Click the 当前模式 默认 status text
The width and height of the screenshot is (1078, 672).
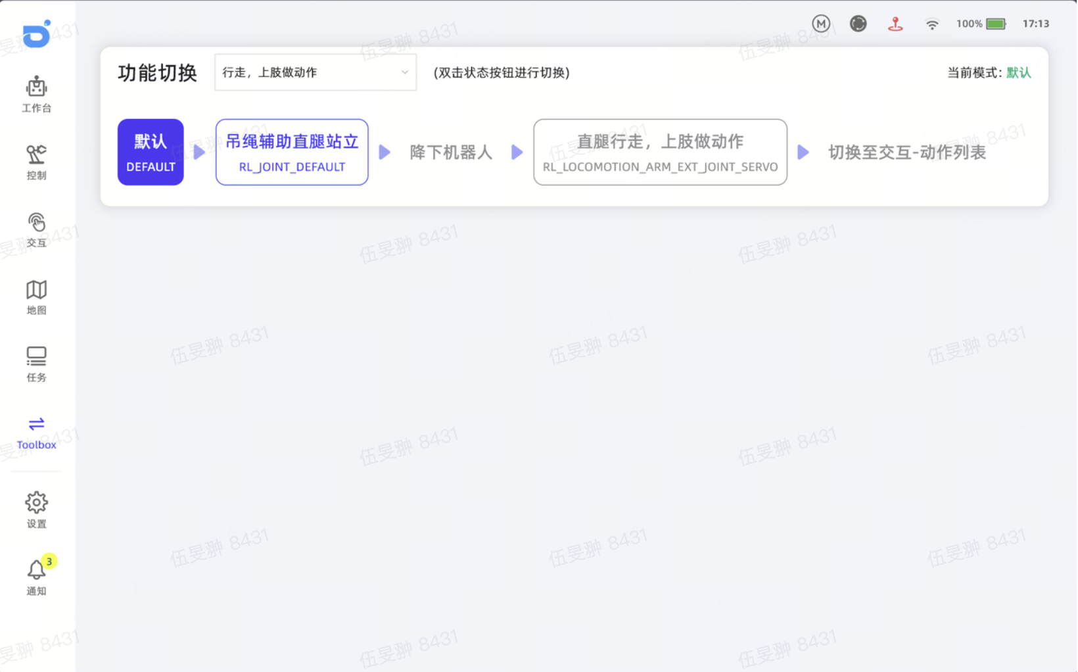[989, 72]
